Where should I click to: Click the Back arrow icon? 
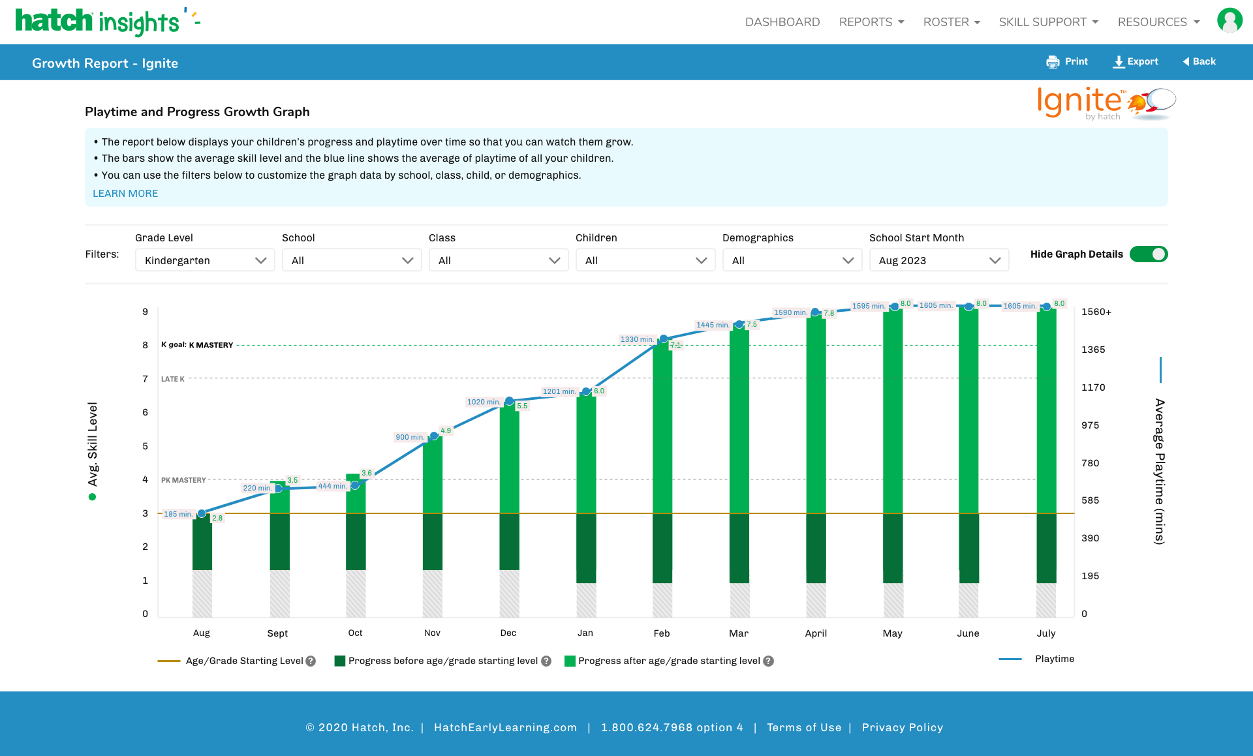[x=1186, y=61]
